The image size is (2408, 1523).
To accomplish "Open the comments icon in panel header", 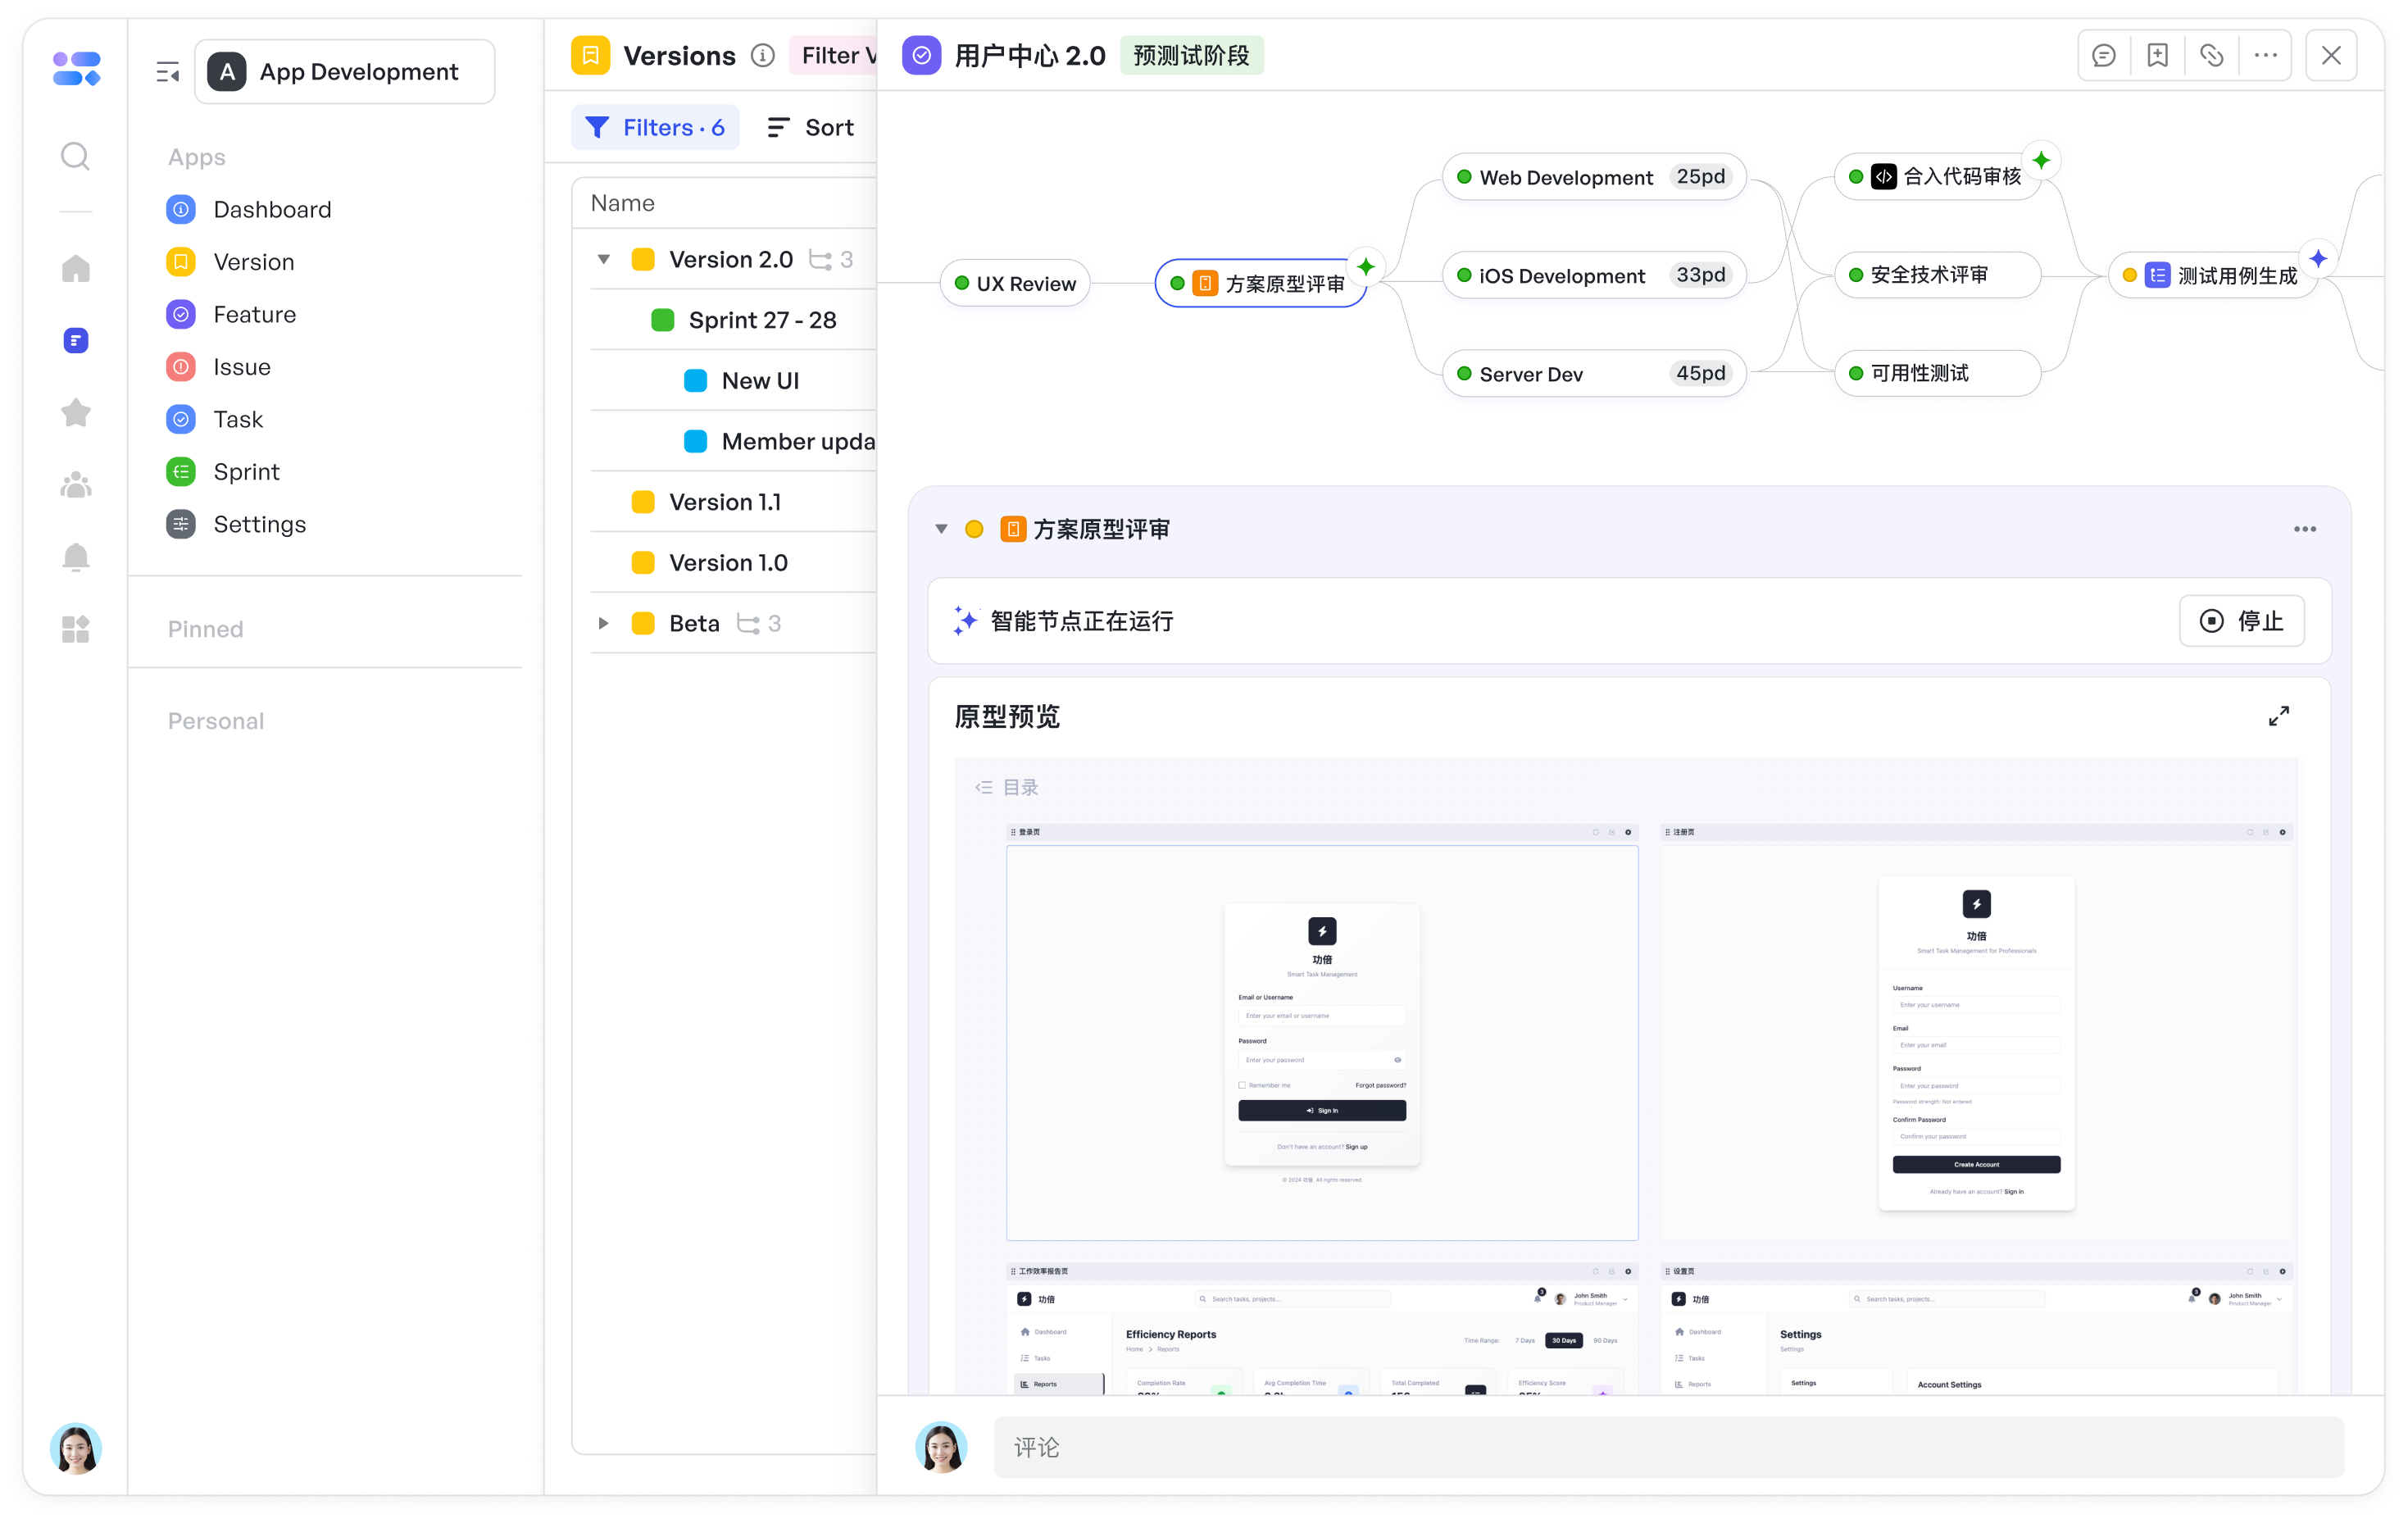I will coord(2103,56).
